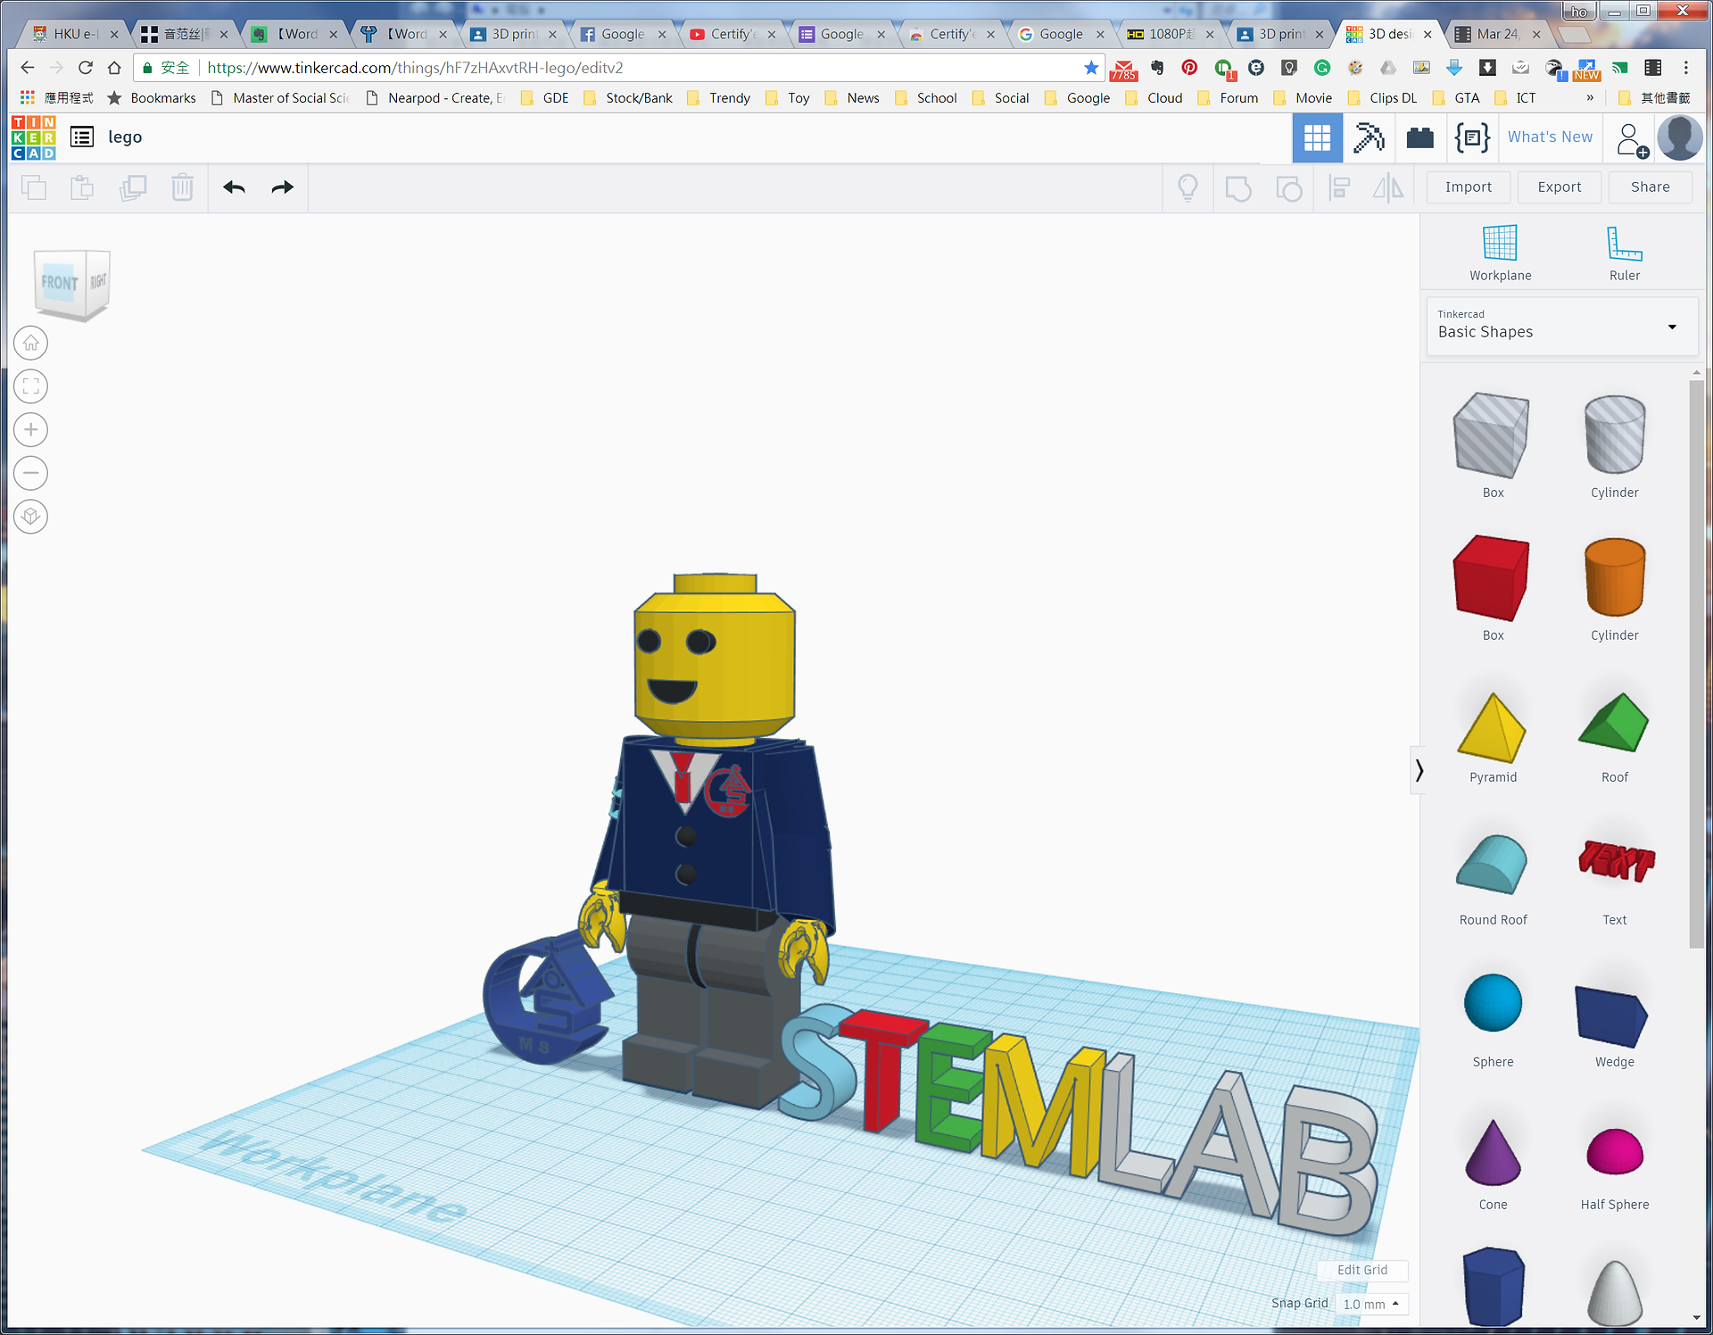The image size is (1713, 1335).
Task: Click the Edit Grid button
Action: (1362, 1270)
